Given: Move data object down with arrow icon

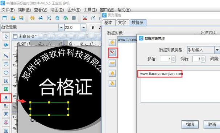Looking at the screenshot, I should point(112,84).
